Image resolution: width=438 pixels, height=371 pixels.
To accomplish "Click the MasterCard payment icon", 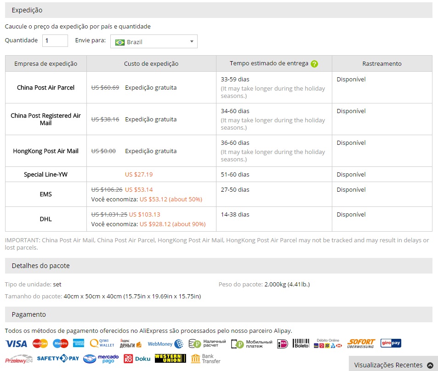I will (x=40, y=343).
